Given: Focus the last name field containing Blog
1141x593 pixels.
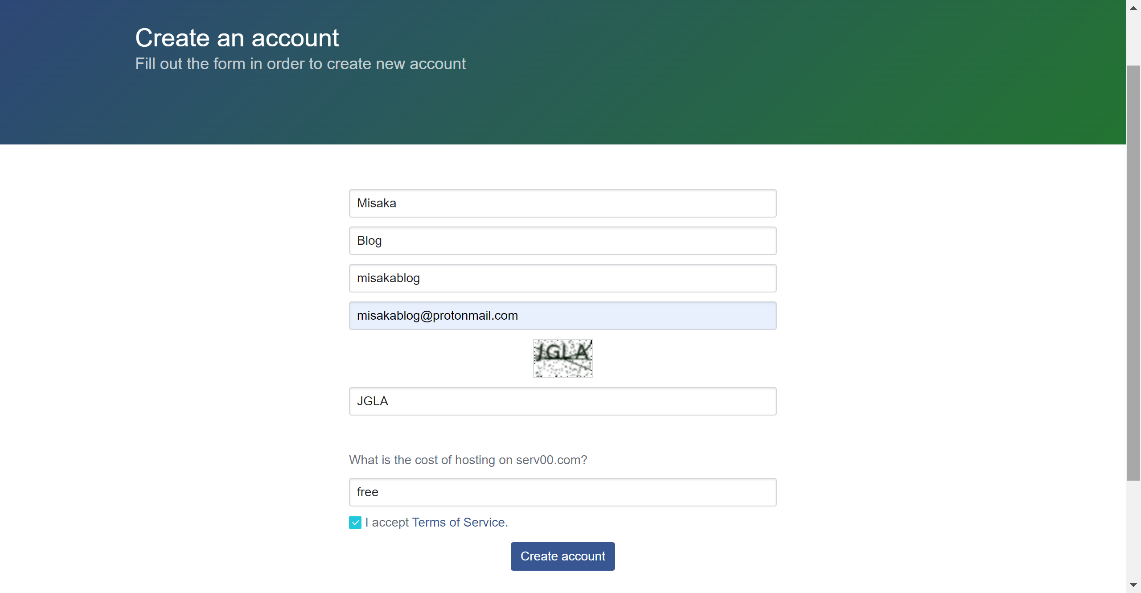Looking at the screenshot, I should tap(562, 241).
